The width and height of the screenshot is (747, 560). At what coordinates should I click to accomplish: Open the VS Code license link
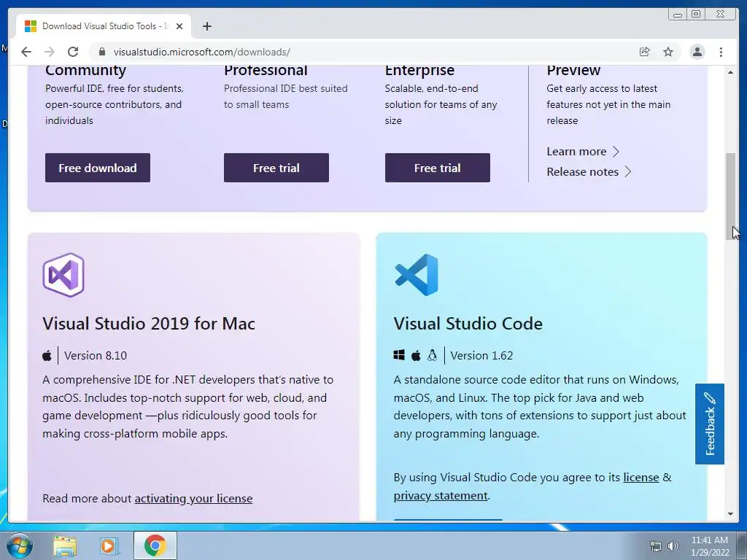[640, 477]
